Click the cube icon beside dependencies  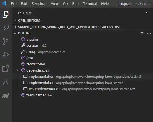(23, 70)
